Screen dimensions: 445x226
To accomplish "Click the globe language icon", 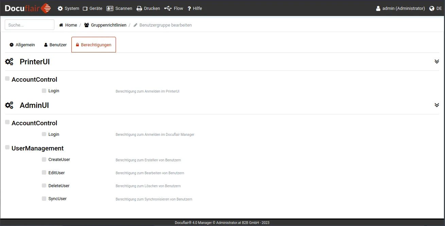I will (432, 9).
